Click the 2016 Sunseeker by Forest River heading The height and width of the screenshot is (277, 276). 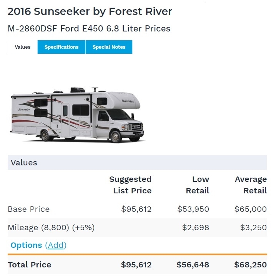coord(90,11)
